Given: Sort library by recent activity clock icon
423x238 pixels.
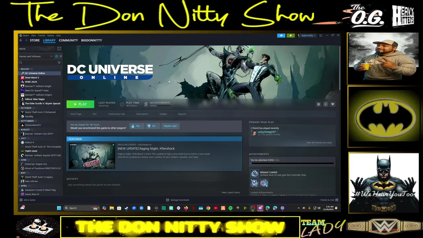Looking at the screenshot, I should coord(57,57).
